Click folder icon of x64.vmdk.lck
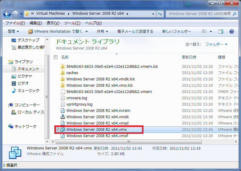 click(x=62, y=79)
